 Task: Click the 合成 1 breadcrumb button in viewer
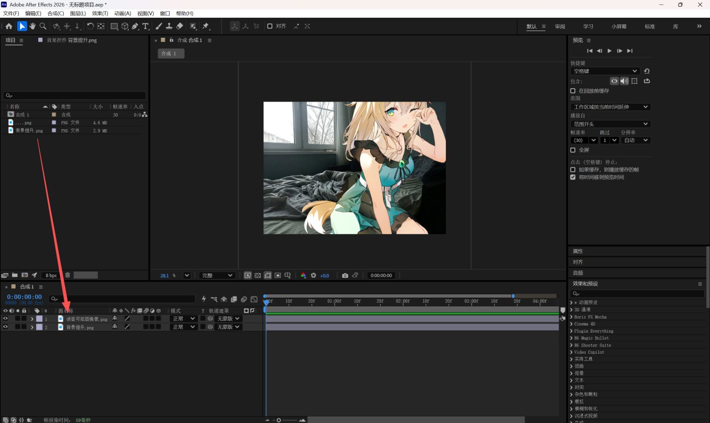(x=171, y=54)
